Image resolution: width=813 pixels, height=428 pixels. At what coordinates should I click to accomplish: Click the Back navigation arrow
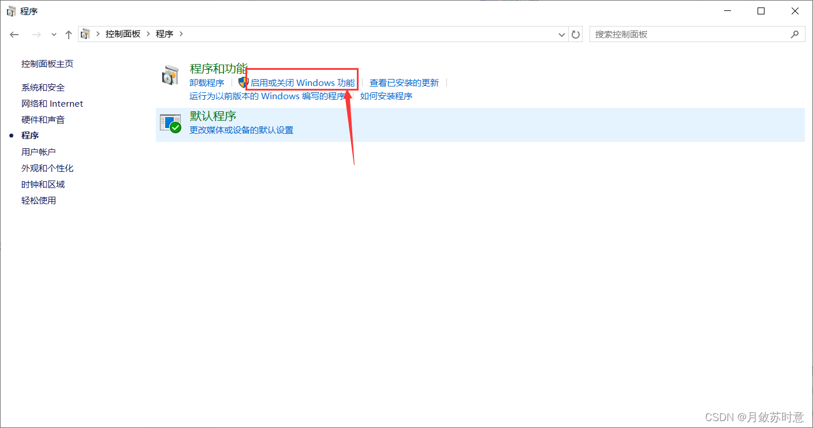point(14,35)
